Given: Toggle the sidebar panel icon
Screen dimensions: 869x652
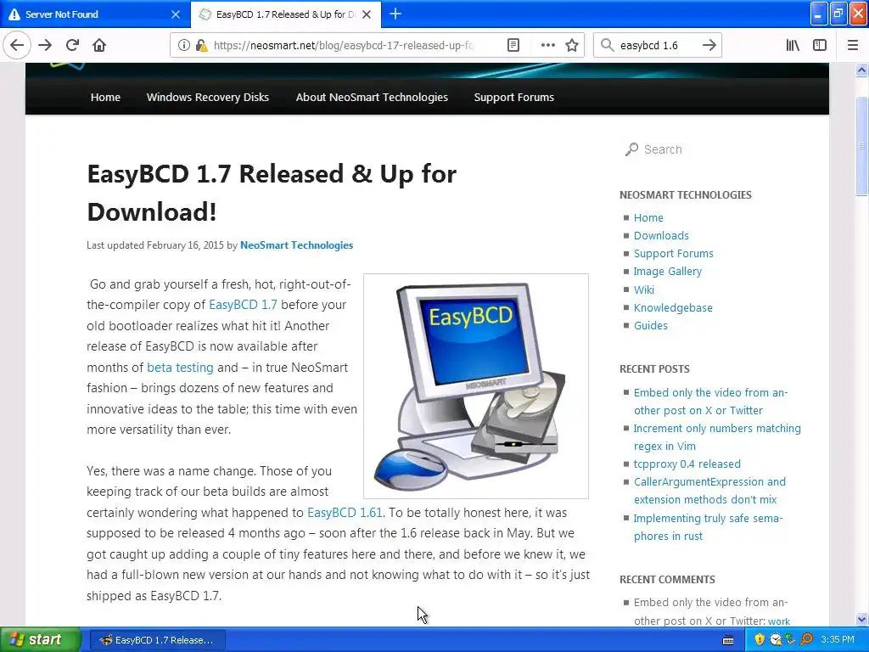Looking at the screenshot, I should click(820, 46).
